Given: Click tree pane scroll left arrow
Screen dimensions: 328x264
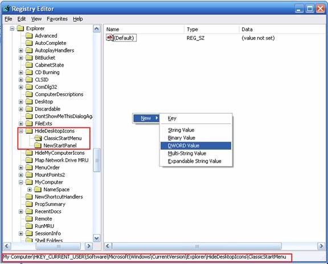Looking at the screenshot, I should pyautogui.click(x=7, y=246).
